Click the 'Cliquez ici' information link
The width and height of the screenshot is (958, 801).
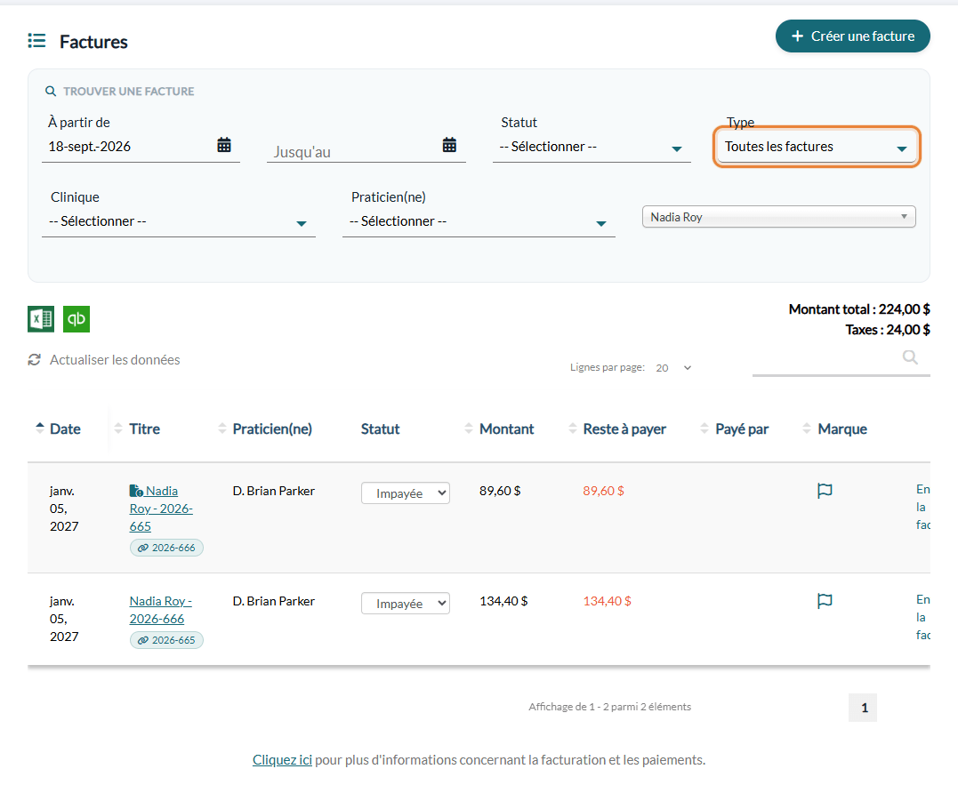282,760
